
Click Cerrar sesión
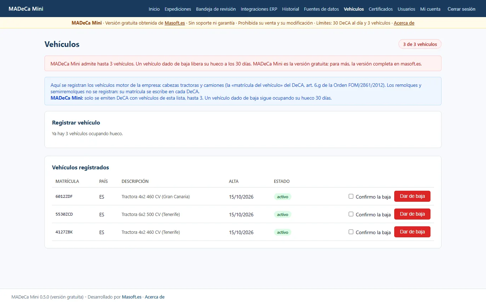coord(461,9)
